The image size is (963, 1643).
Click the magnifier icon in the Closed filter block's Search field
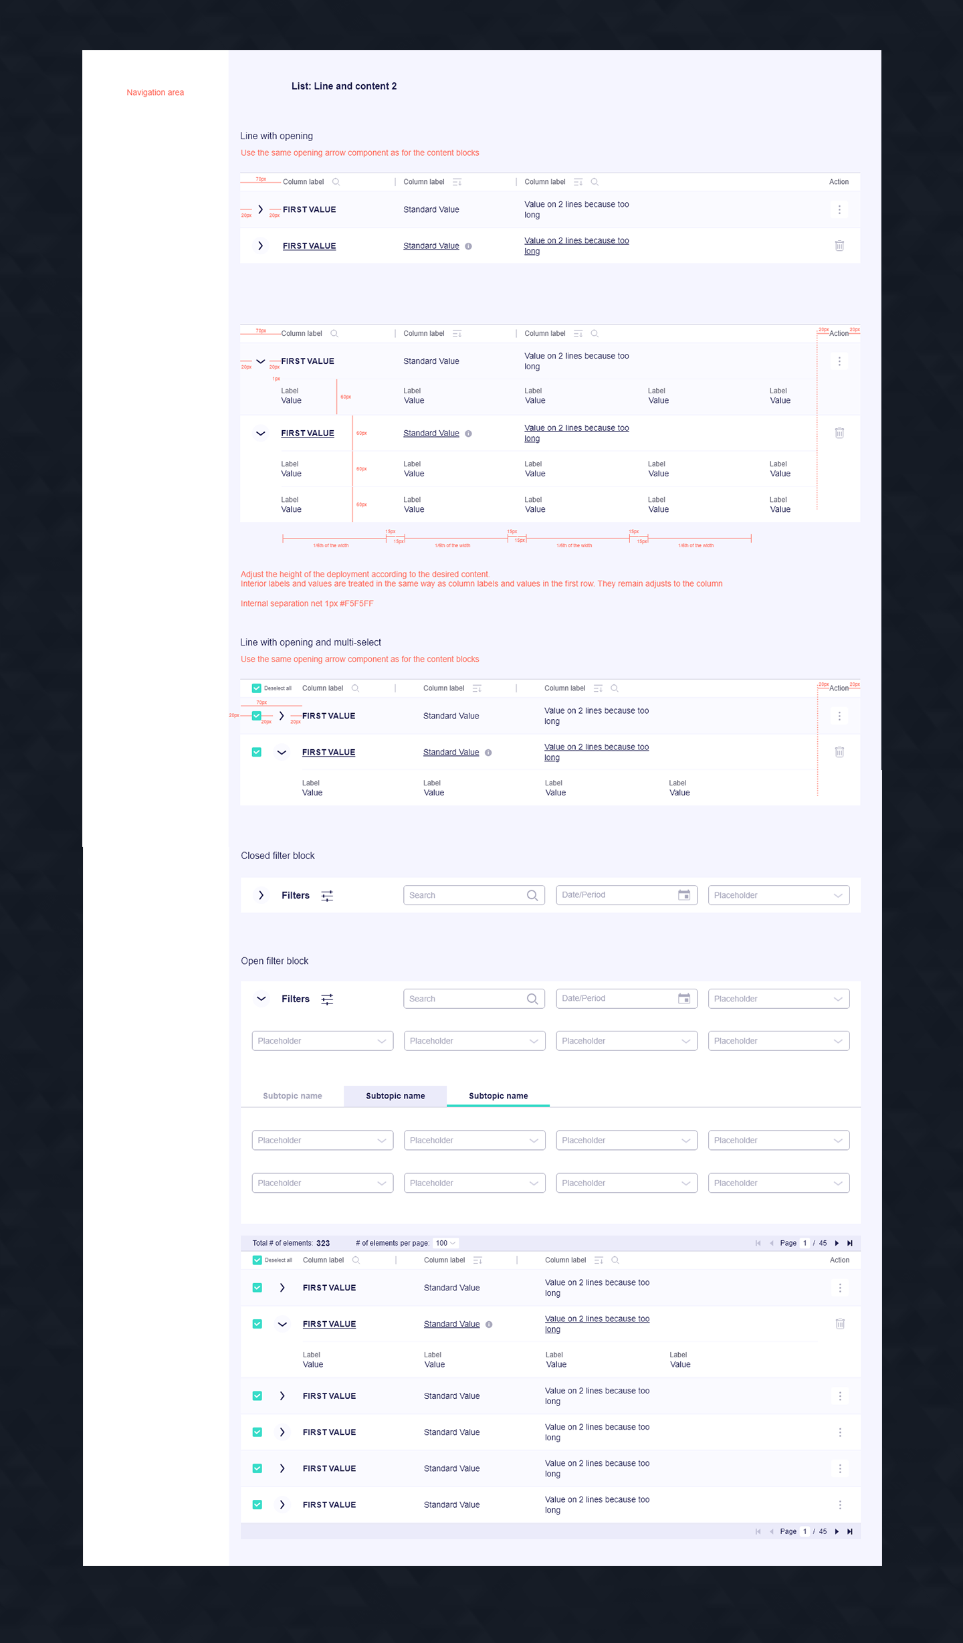pos(532,895)
